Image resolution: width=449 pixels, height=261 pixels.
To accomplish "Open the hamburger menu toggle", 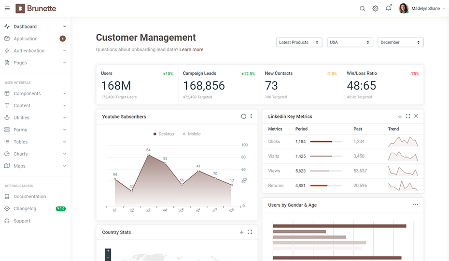I will point(7,9).
